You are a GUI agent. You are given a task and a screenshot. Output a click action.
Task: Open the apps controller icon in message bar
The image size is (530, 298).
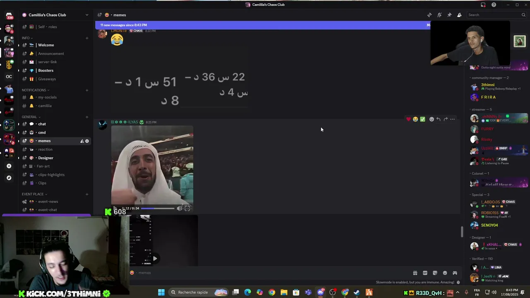pyautogui.click(x=455, y=273)
